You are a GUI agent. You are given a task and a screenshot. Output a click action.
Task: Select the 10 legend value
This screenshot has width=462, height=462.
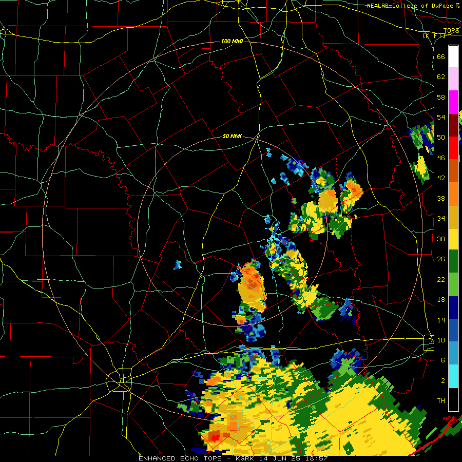(x=441, y=340)
